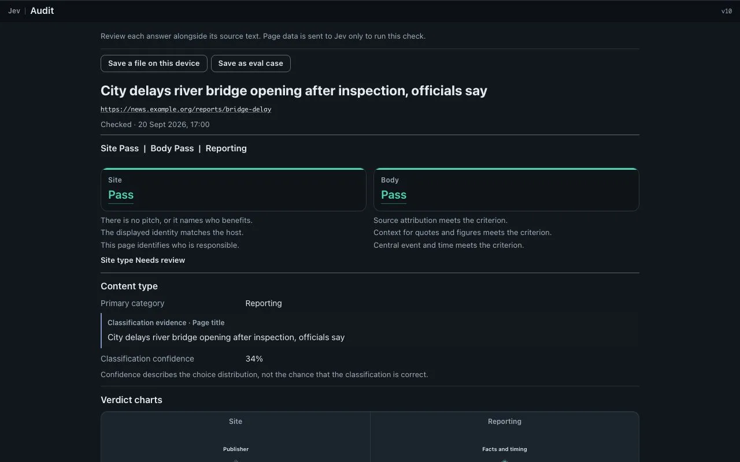Click 'Context for quotes and figures meets the criterion.'
The height and width of the screenshot is (462, 740).
(462, 233)
